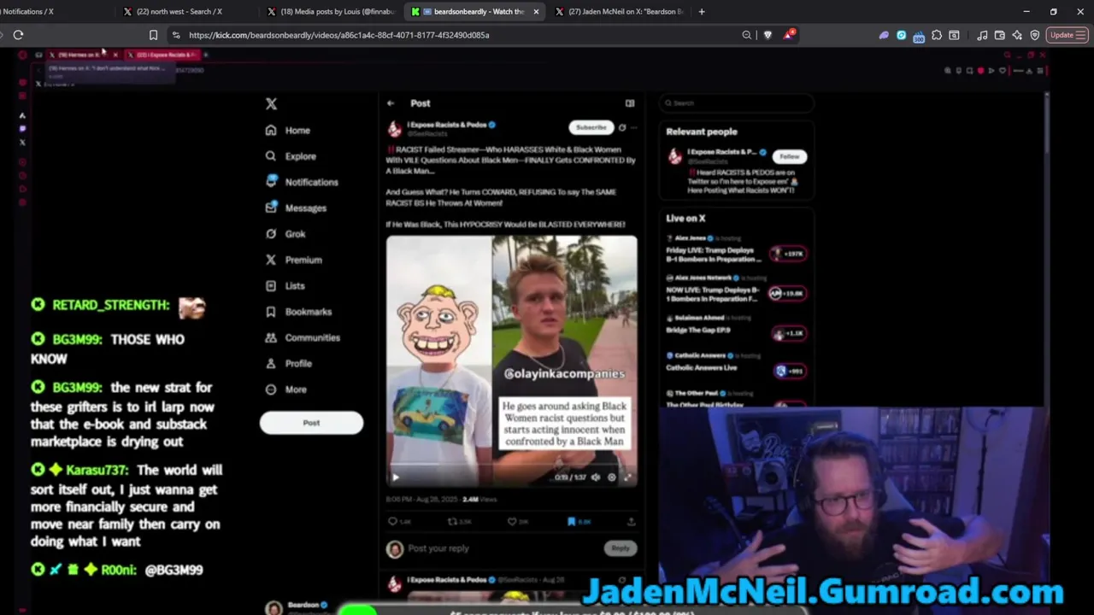Open a new browser tab

click(702, 12)
